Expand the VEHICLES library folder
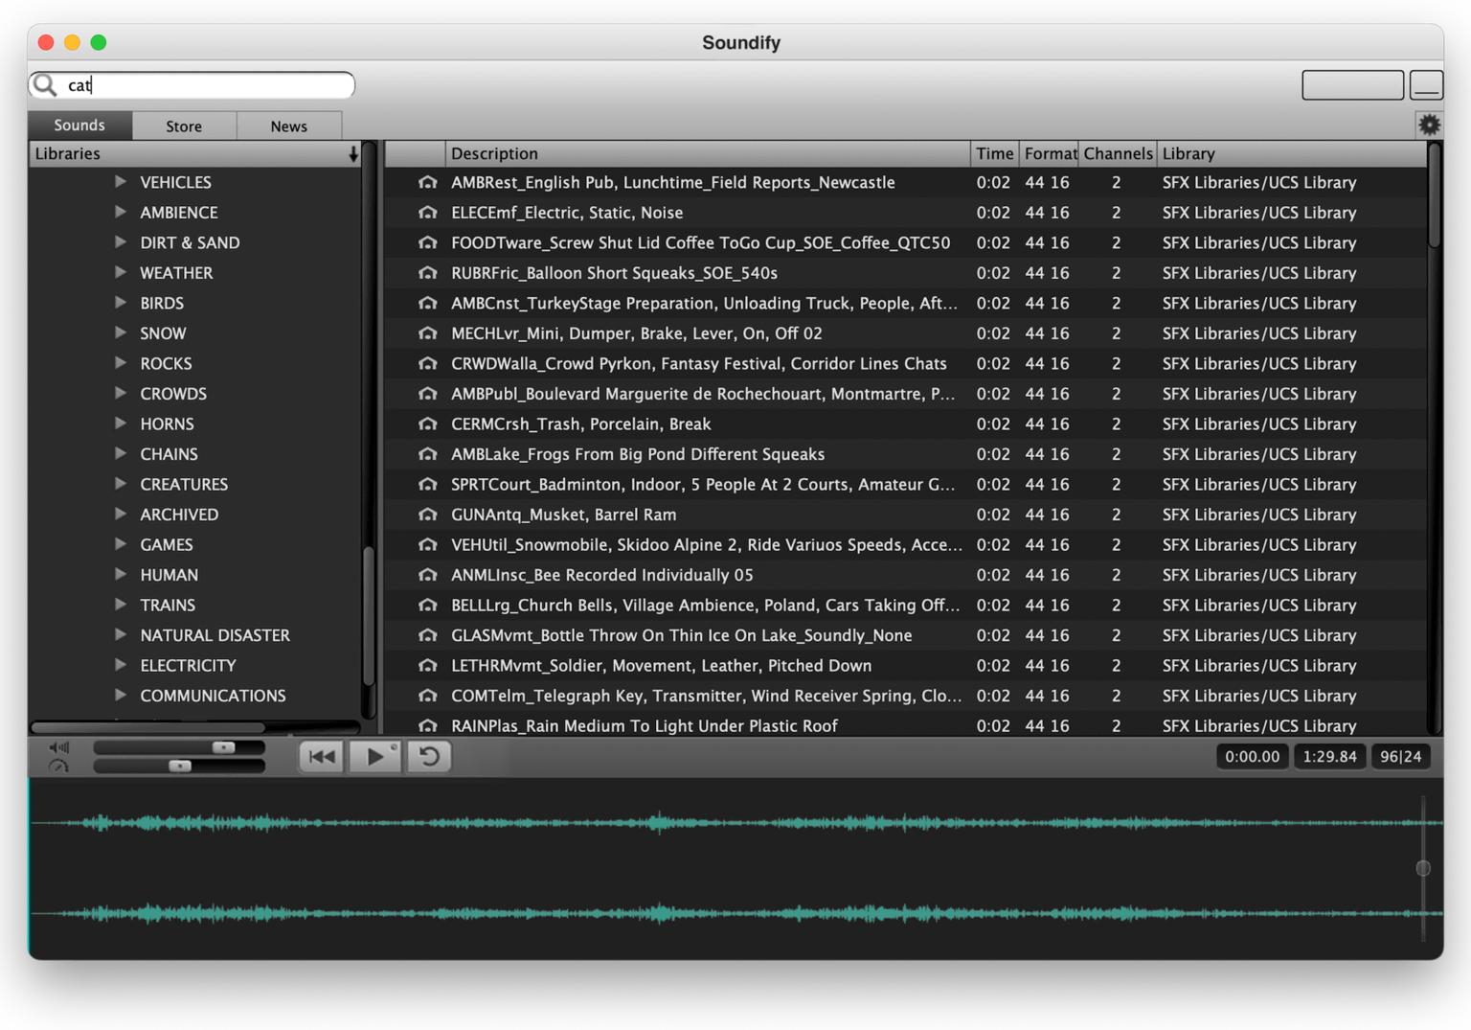 [121, 181]
